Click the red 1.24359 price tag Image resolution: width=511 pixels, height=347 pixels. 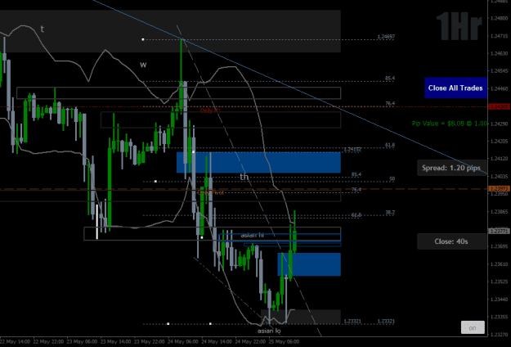[x=500, y=106]
